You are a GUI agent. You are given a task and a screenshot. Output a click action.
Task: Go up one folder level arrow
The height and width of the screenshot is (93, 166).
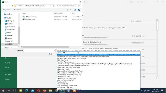point(12,6)
